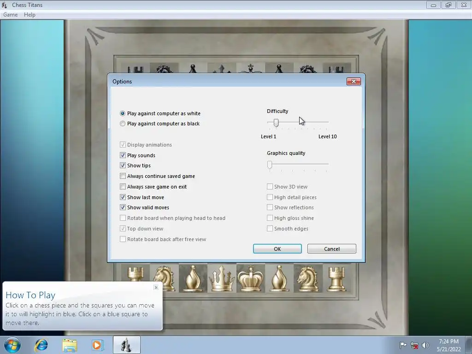
Task: Click the Level 1 label
Action: [269, 136]
